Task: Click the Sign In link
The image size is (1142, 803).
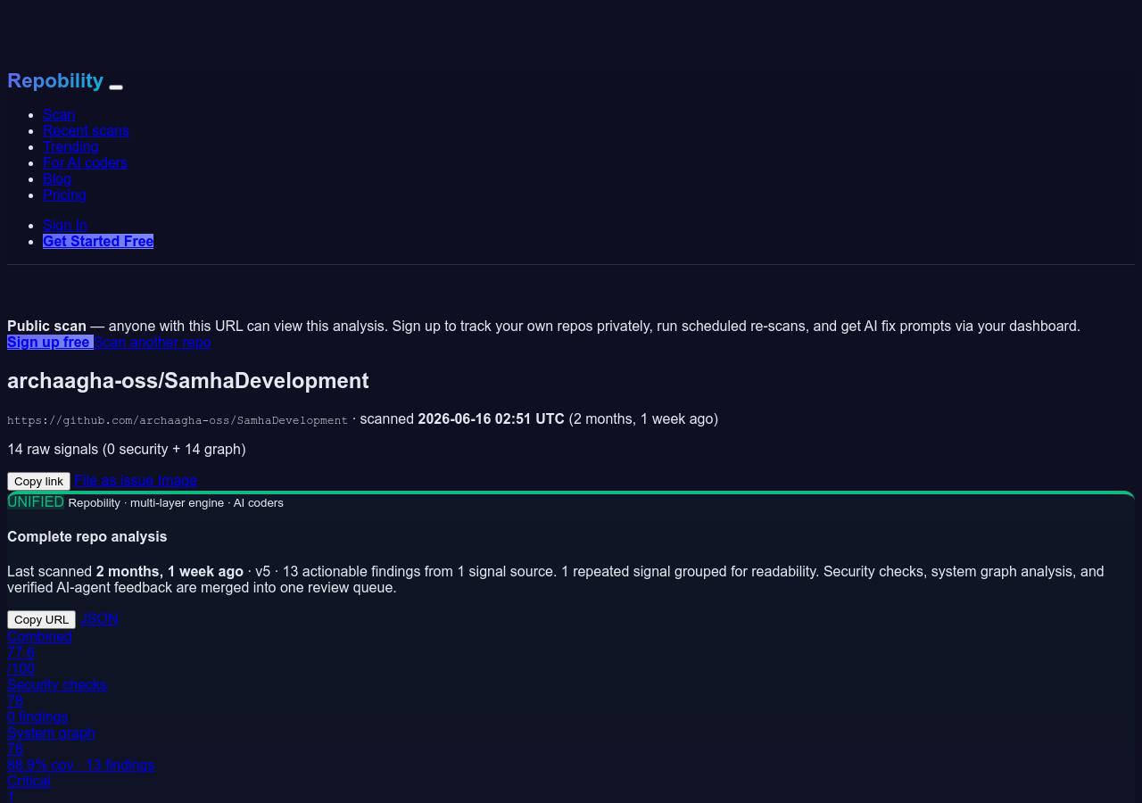Action: click(x=65, y=225)
